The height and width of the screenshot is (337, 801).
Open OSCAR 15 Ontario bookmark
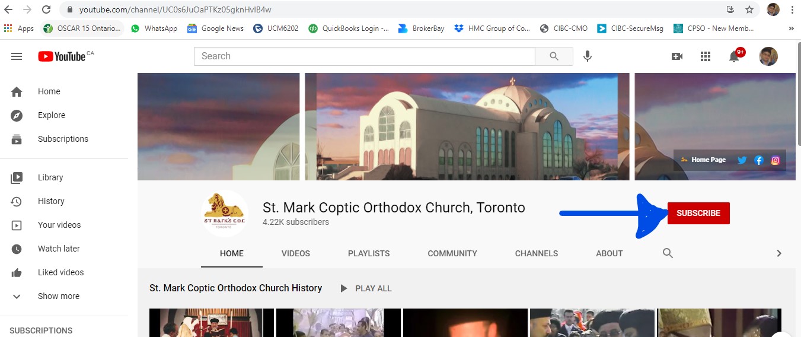point(82,28)
